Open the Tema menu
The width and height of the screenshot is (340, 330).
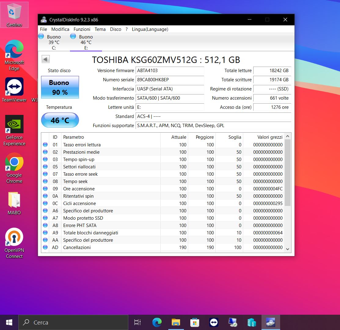(100, 29)
